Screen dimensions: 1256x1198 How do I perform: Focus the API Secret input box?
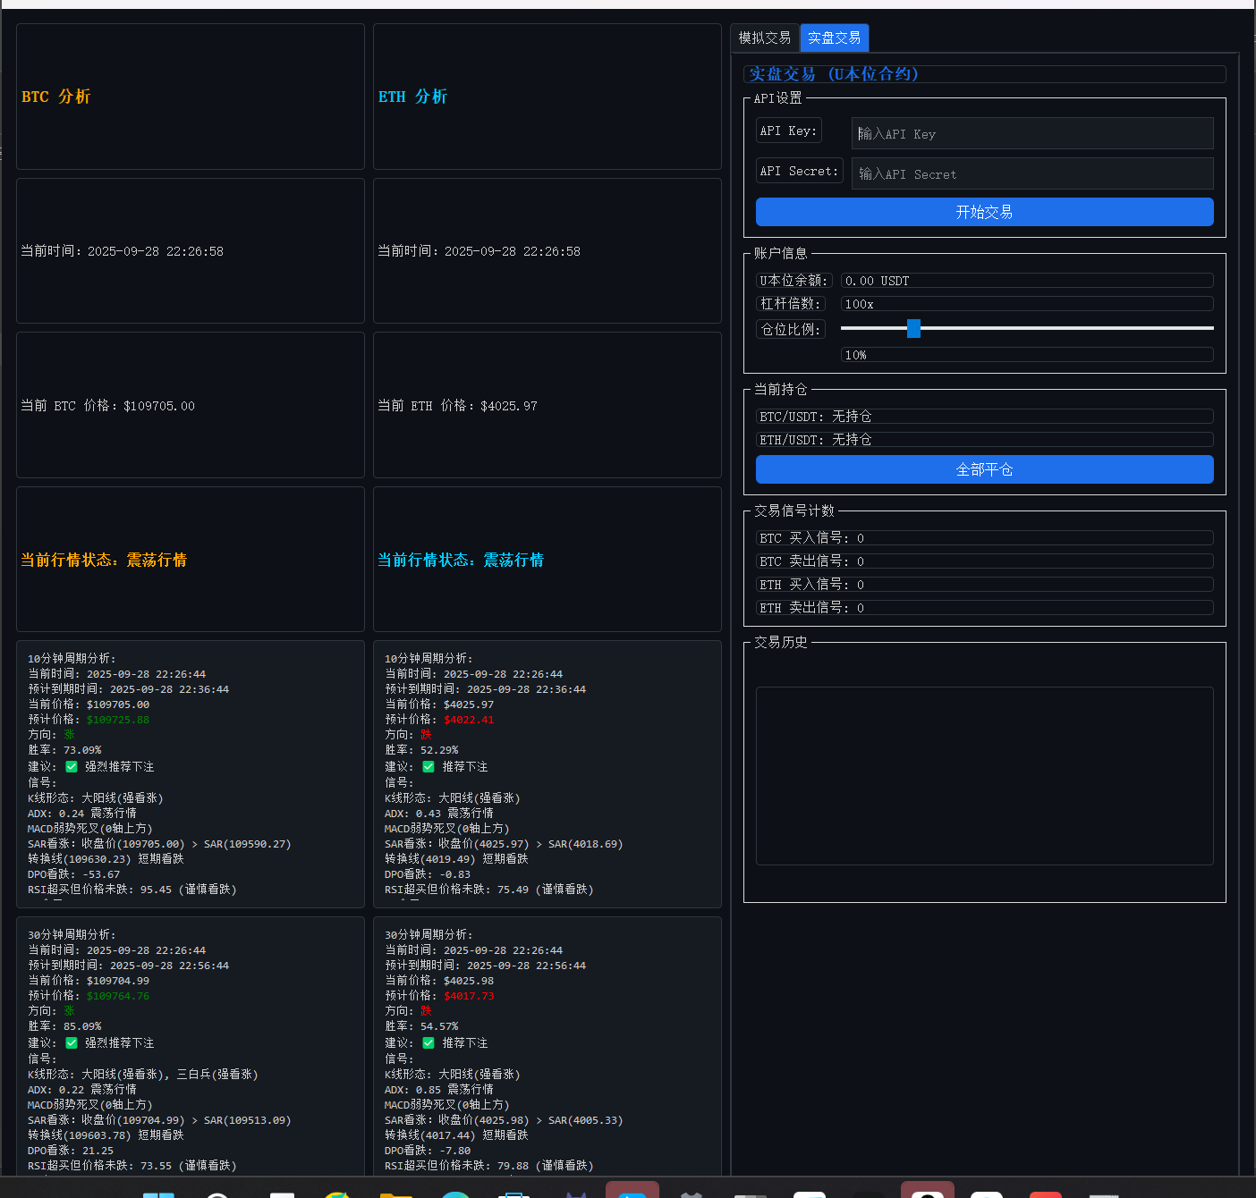pyautogui.click(x=1031, y=173)
